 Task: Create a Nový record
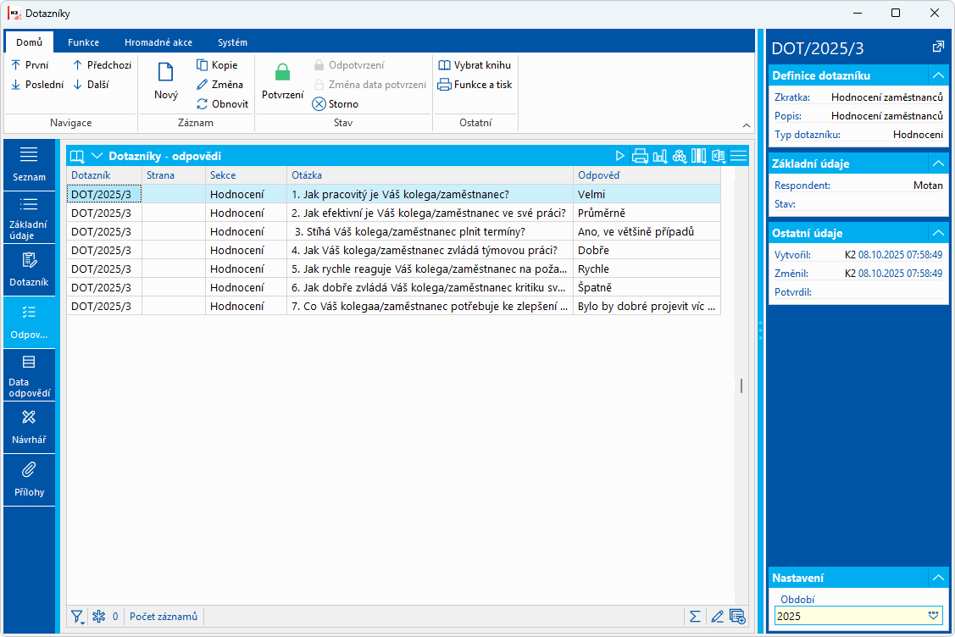click(166, 81)
